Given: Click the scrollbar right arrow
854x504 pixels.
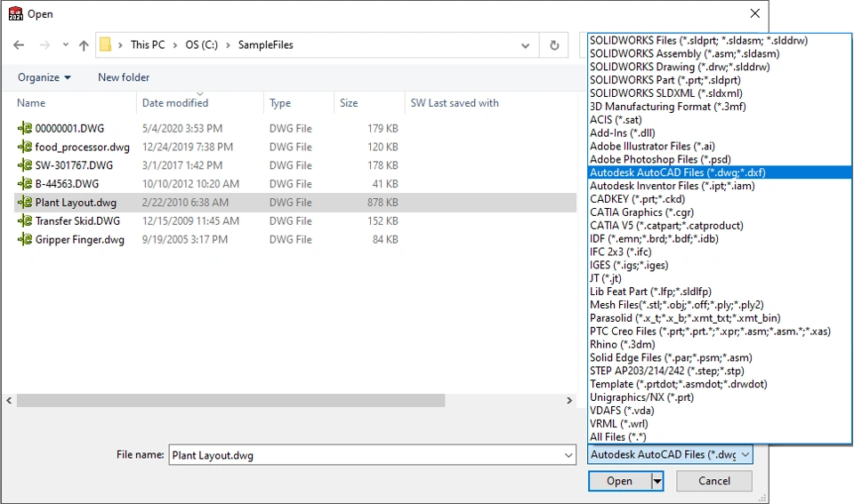Looking at the screenshot, I should 569,401.
